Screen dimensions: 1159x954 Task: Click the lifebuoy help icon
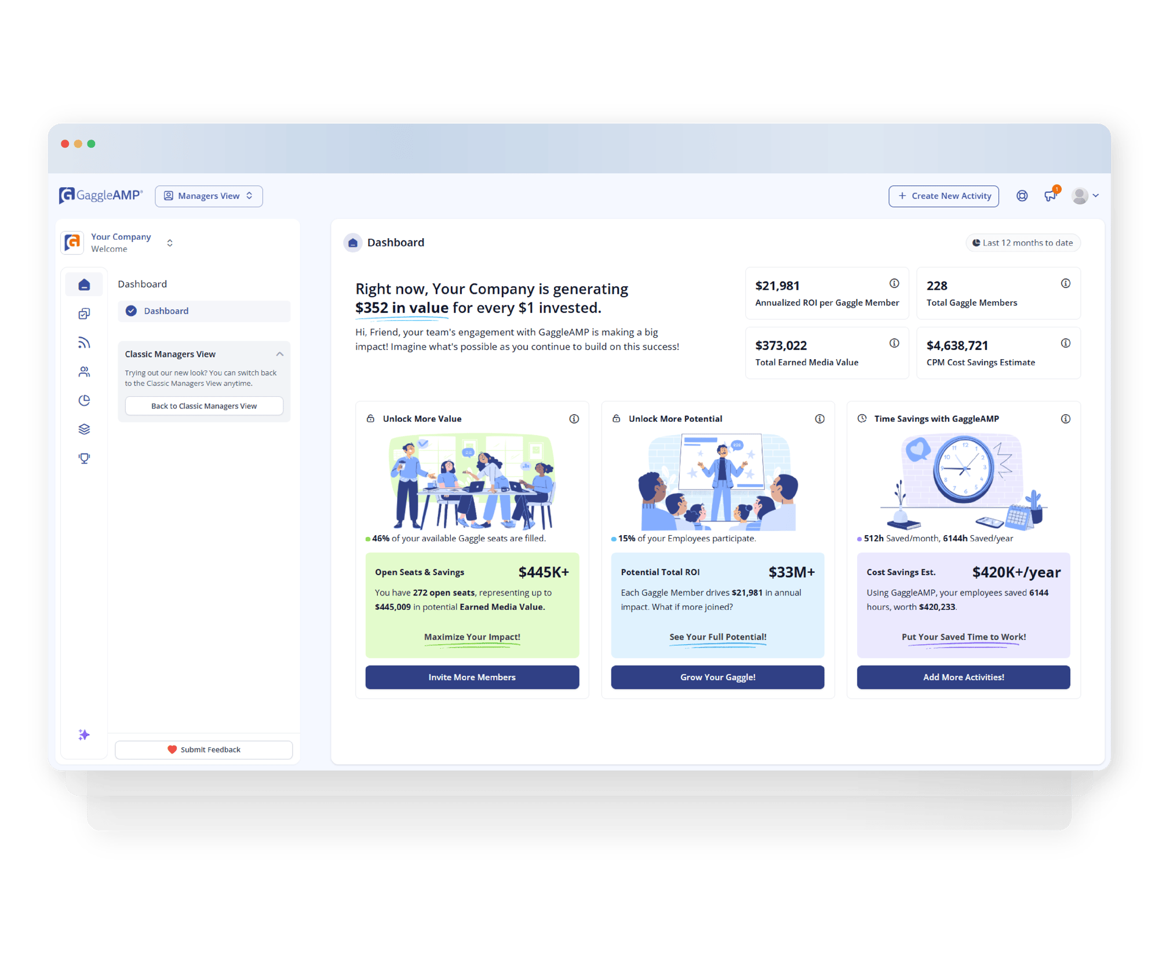click(x=1022, y=196)
